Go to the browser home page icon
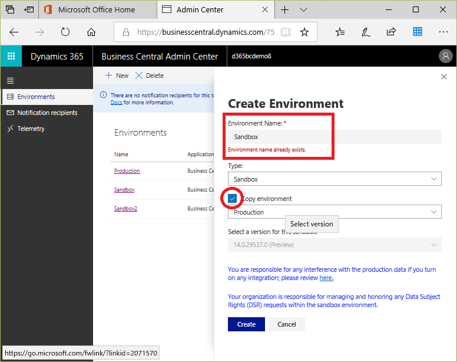This screenshot has height=362, width=457. 91,32
